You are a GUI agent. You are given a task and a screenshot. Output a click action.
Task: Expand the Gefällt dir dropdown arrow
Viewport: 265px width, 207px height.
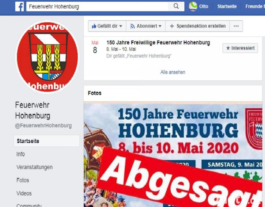(121, 26)
